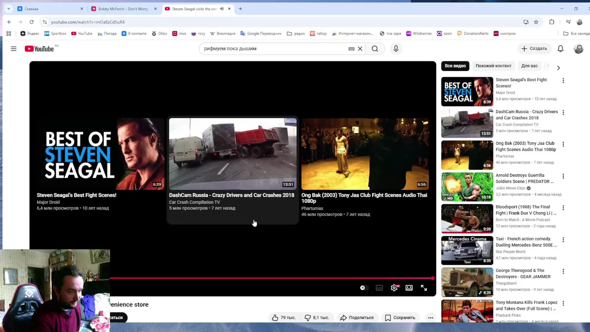Viewport: 590px width, 332px height.
Task: Open options for Tony Montana video
Action: [563, 303]
